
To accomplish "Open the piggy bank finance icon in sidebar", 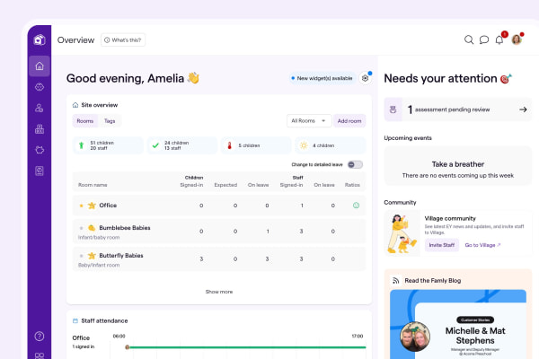I will click(39, 150).
